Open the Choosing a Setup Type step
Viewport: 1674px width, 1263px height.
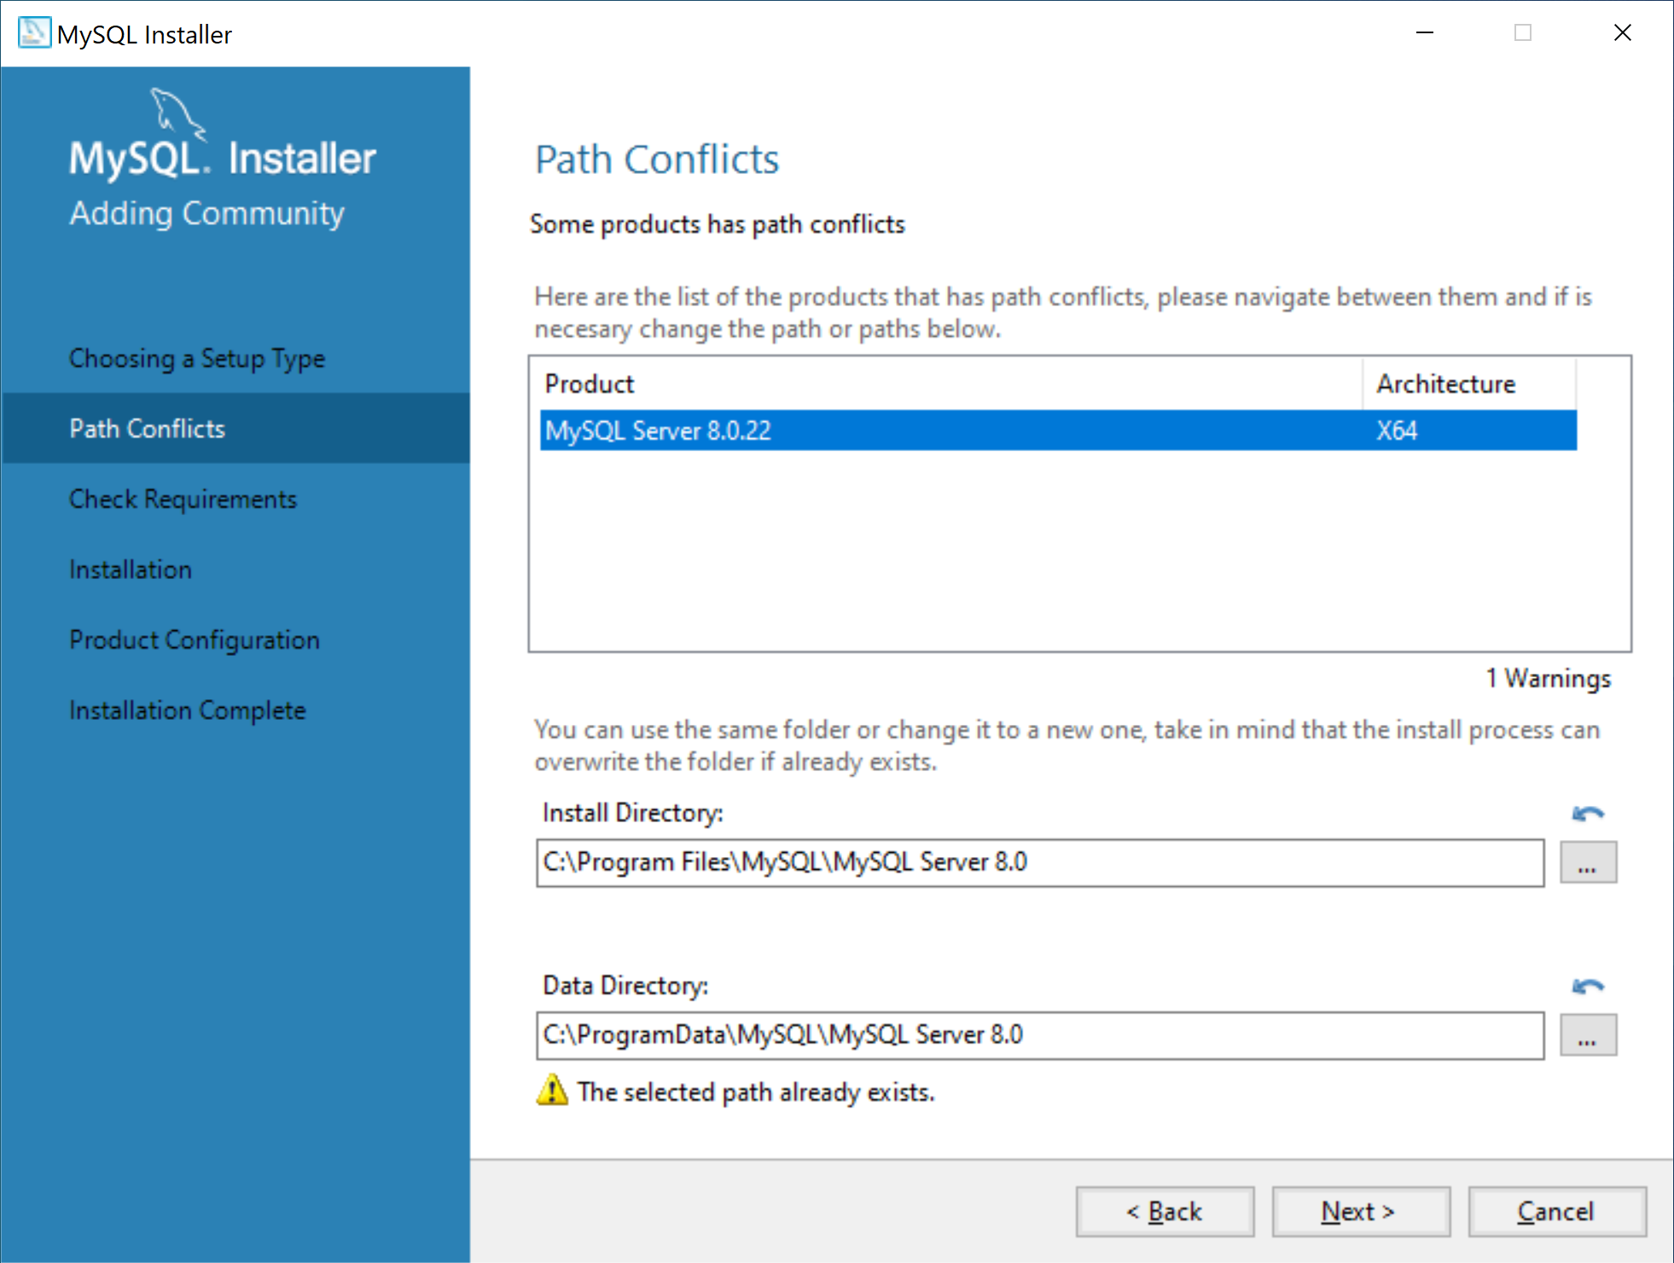197,358
